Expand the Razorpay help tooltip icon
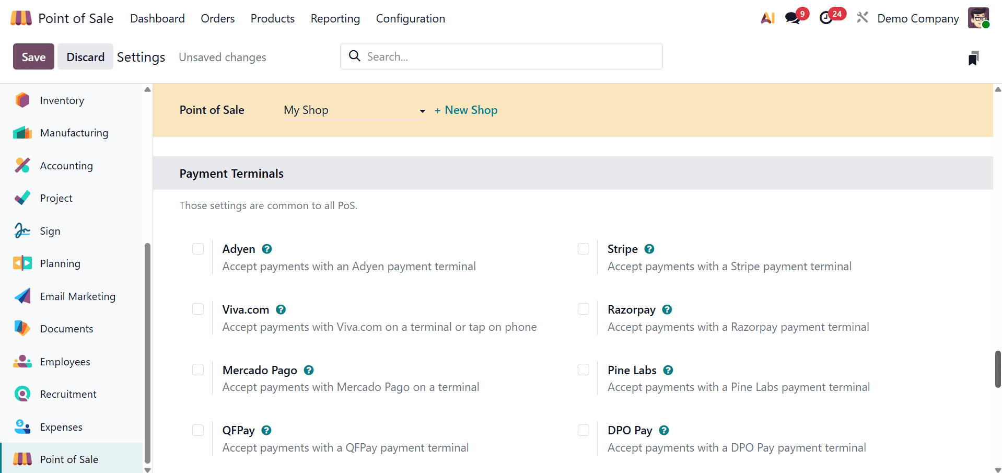1002x473 pixels. pos(667,309)
